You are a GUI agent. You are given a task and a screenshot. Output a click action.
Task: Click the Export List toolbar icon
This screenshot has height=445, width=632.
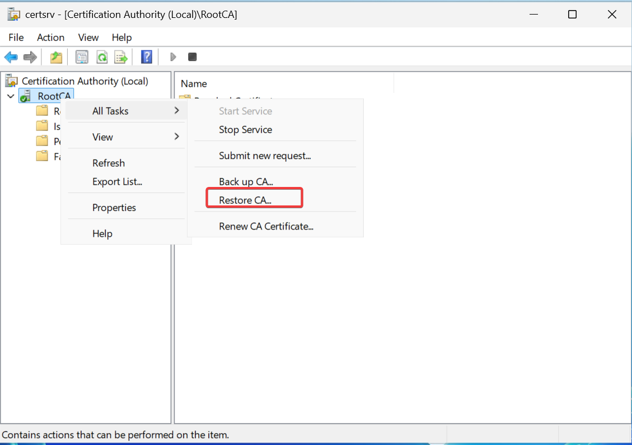pos(120,57)
